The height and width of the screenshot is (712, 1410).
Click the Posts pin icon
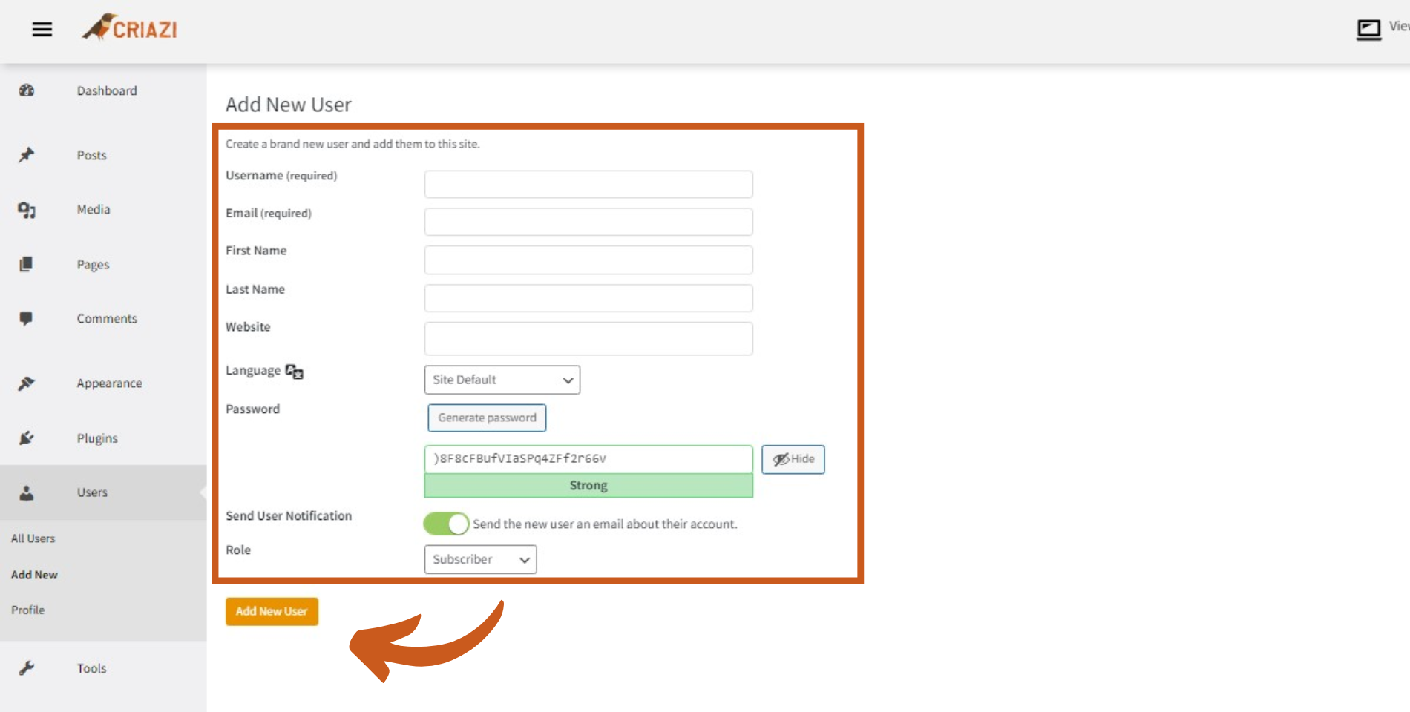tap(27, 155)
